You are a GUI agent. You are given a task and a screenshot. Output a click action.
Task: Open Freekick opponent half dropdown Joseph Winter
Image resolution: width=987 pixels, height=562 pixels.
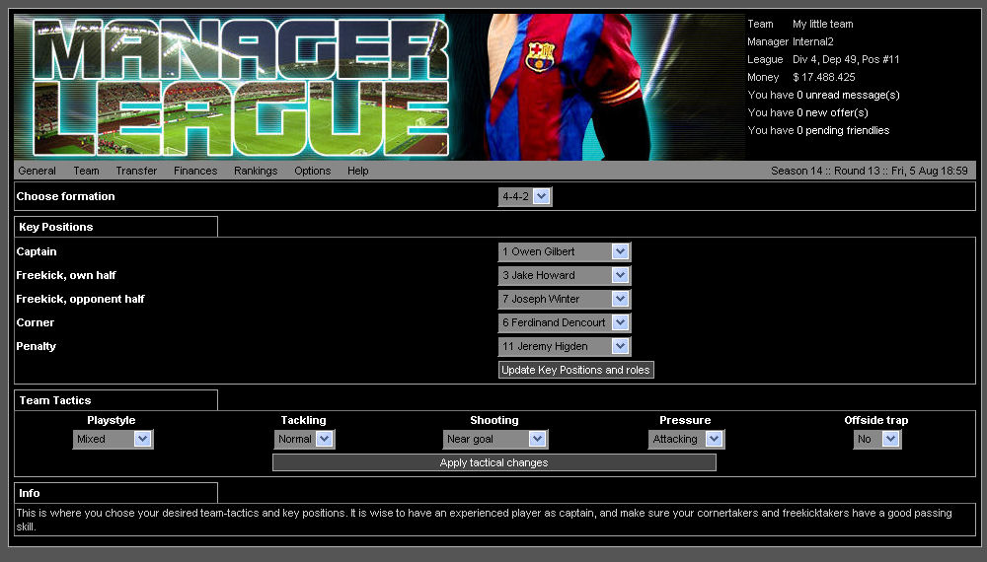point(564,299)
